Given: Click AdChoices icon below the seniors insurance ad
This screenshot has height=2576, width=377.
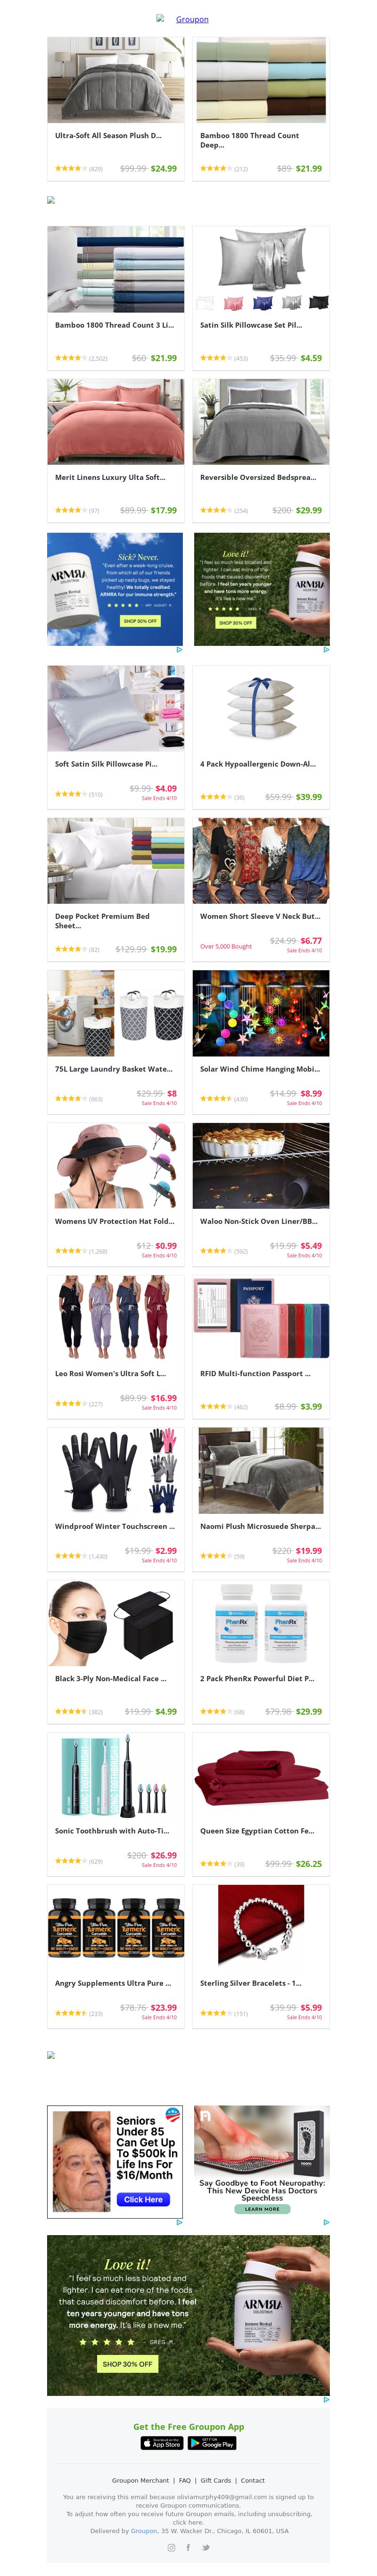Looking at the screenshot, I should point(179,2221).
